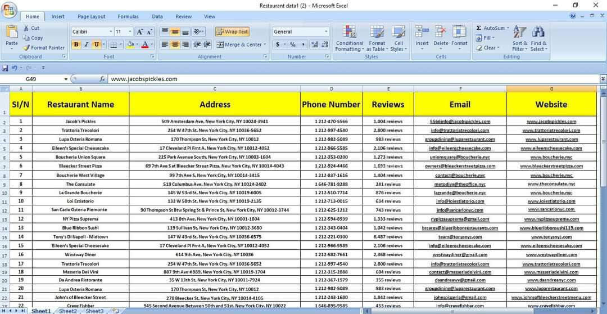Viewport: 607px width, 314px height.
Task: Shrink font size with small A icon
Action: [x=150, y=32]
